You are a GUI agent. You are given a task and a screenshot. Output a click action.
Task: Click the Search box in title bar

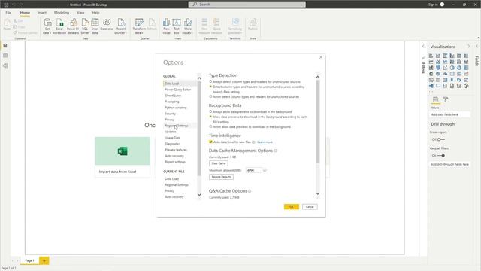tap(247, 5)
